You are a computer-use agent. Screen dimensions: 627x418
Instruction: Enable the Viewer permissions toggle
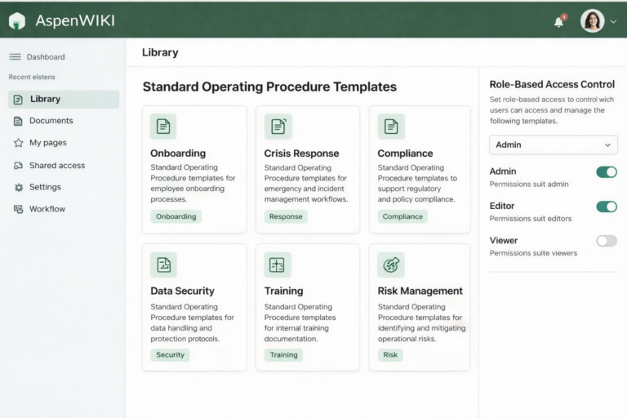[x=607, y=241]
